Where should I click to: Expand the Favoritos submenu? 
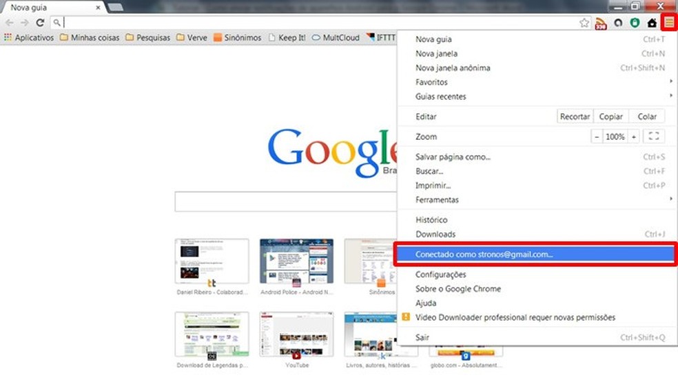(537, 82)
